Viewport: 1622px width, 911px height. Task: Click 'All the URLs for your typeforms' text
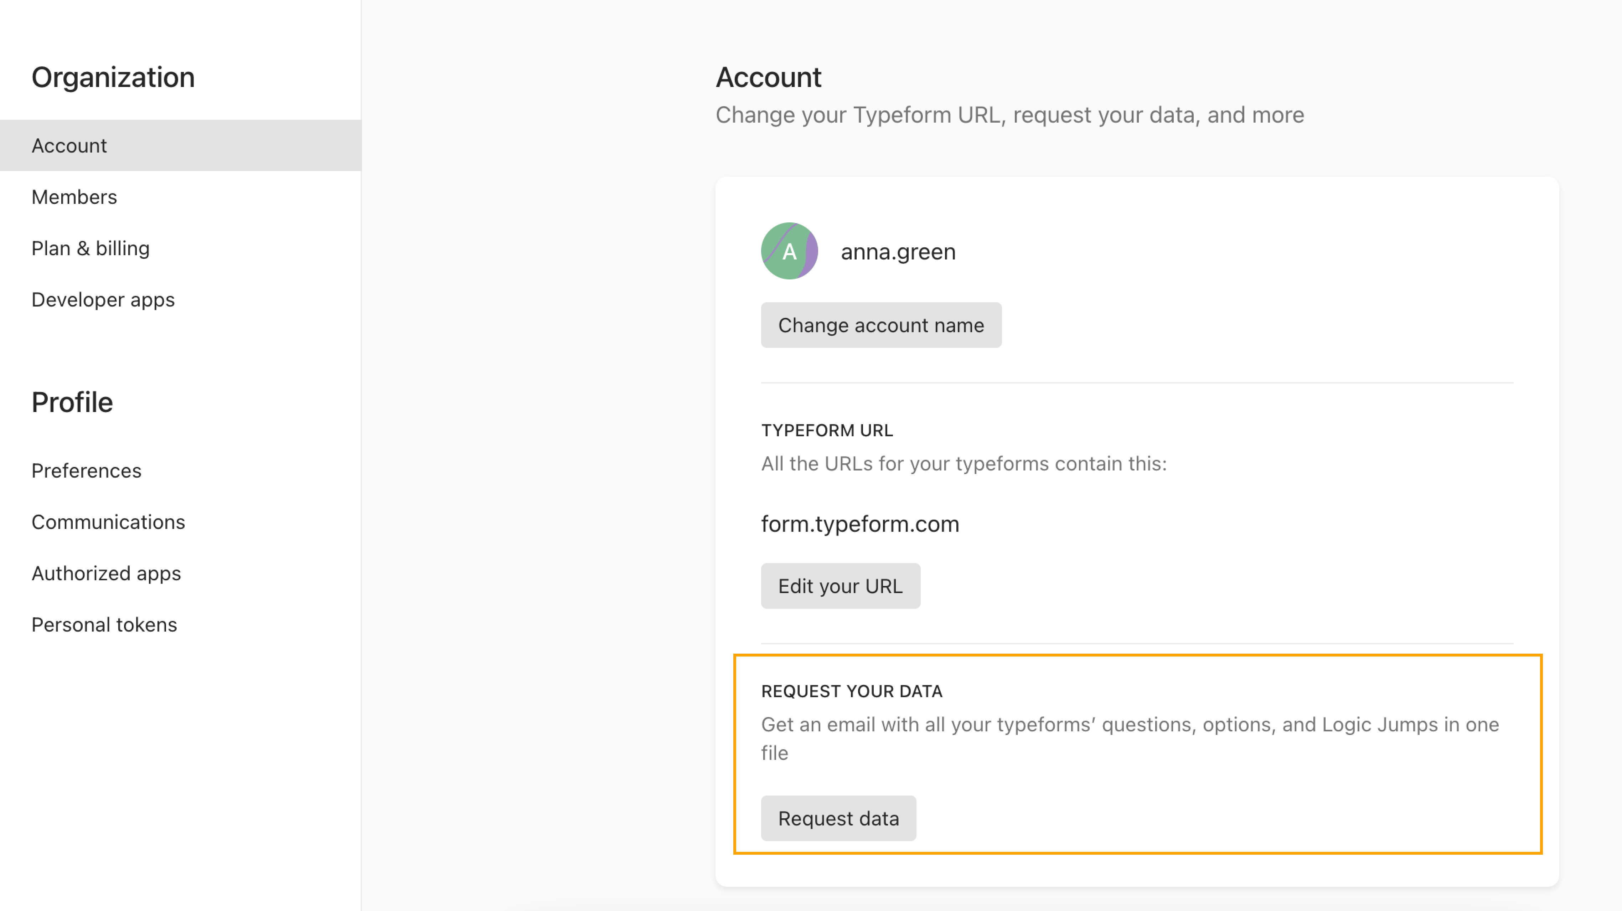coord(964,464)
